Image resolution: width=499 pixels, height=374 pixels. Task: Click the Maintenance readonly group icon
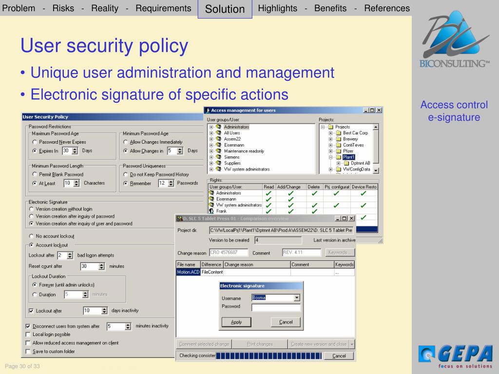219,151
